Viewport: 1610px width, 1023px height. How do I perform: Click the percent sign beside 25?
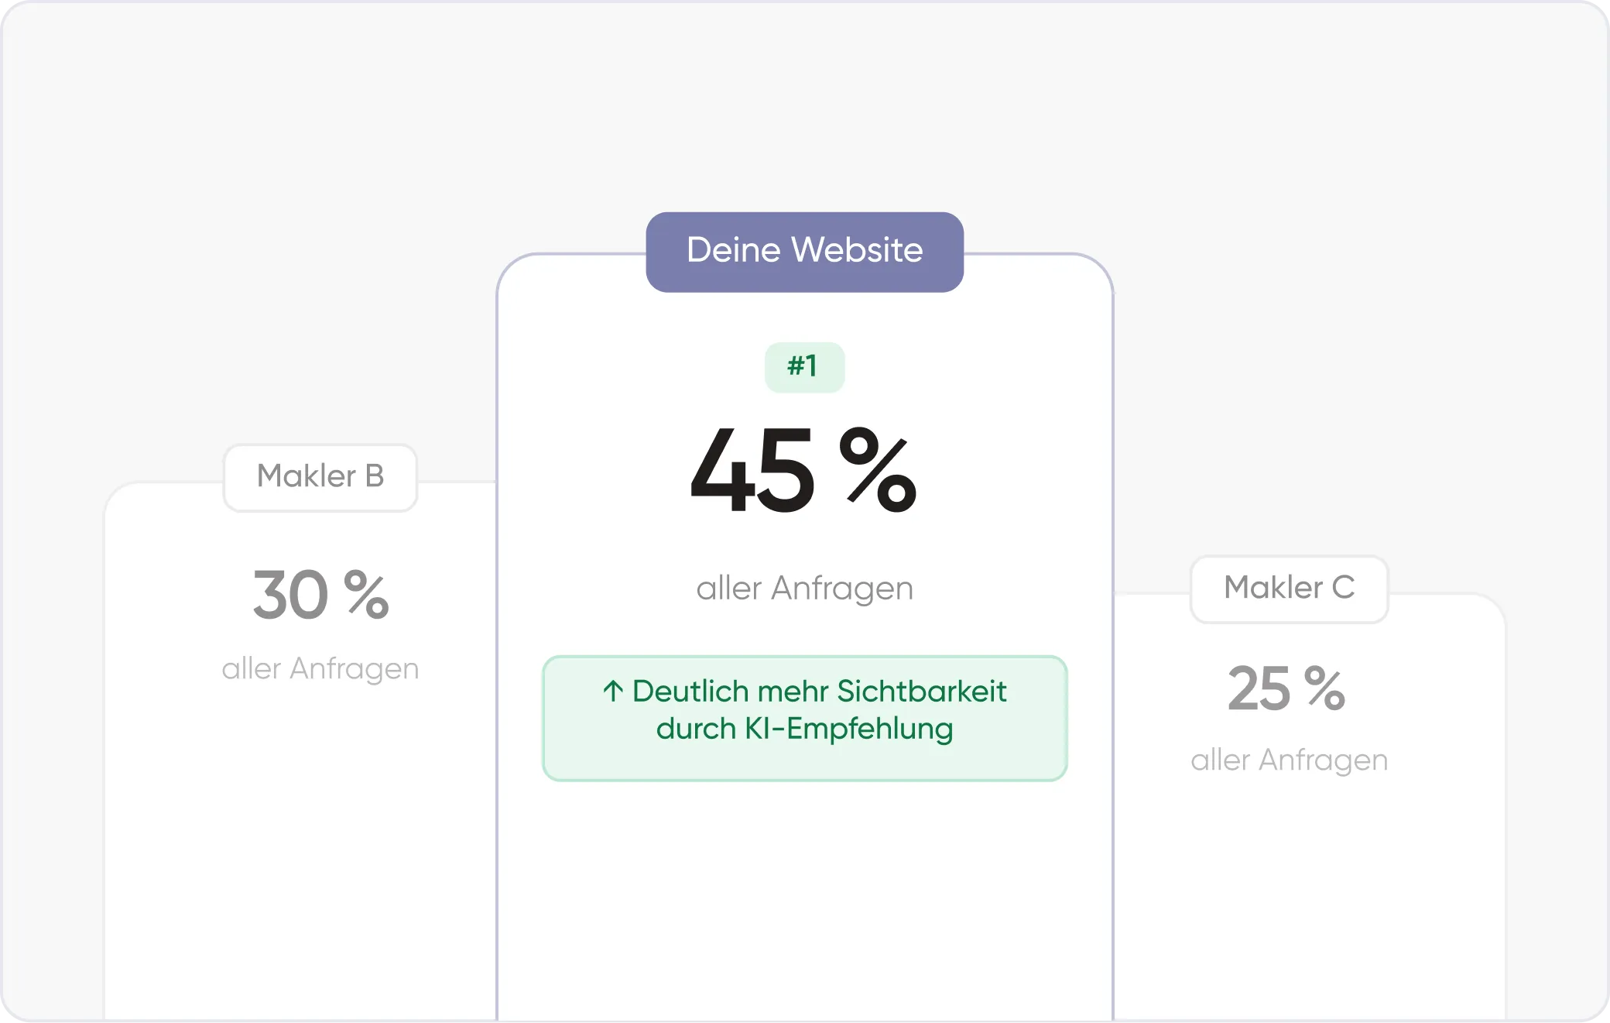tap(1324, 688)
